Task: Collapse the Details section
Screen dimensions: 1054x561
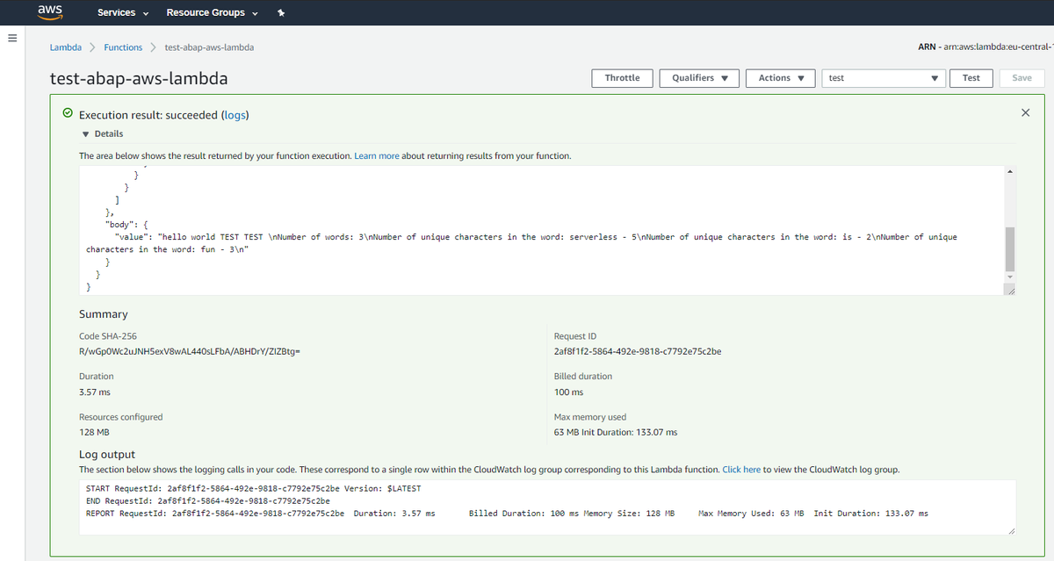Action: coord(102,133)
